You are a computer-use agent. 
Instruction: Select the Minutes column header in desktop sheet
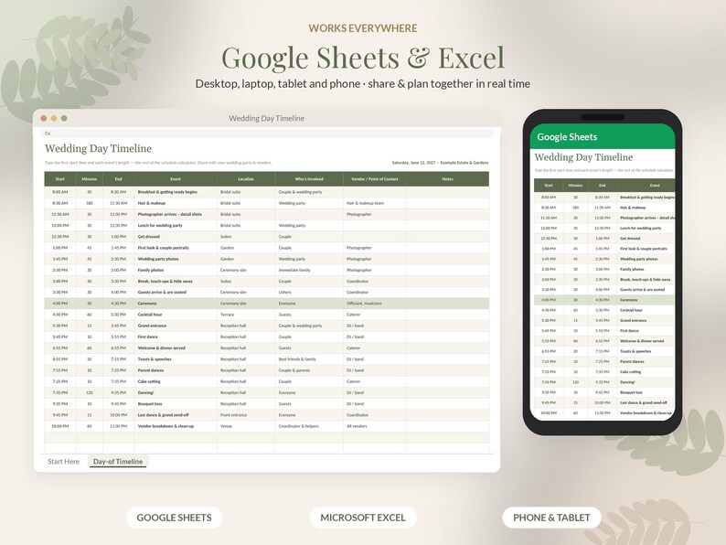pyautogui.click(x=90, y=178)
